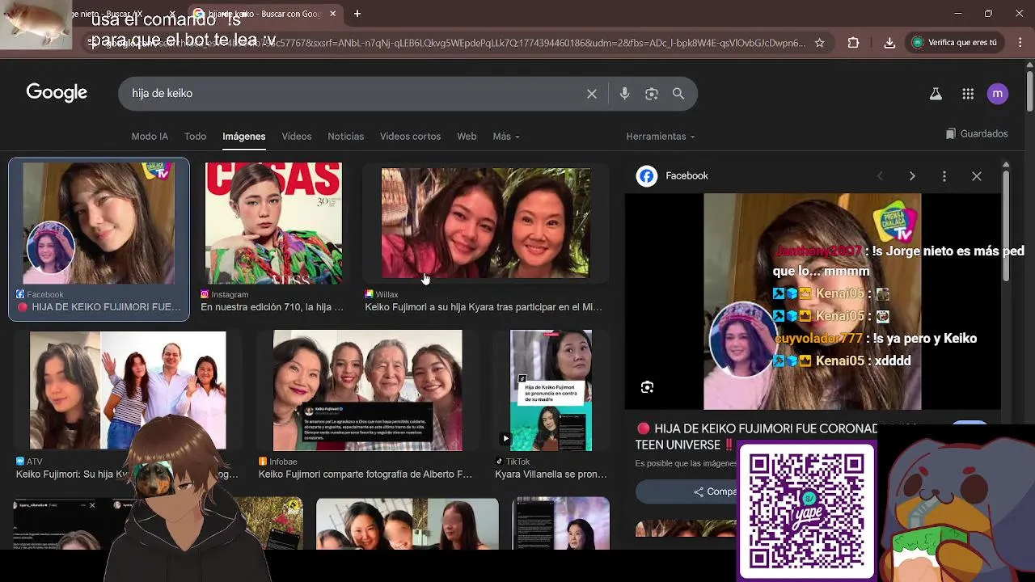Open preview panel more options menu
This screenshot has height=582, width=1035.
(944, 176)
